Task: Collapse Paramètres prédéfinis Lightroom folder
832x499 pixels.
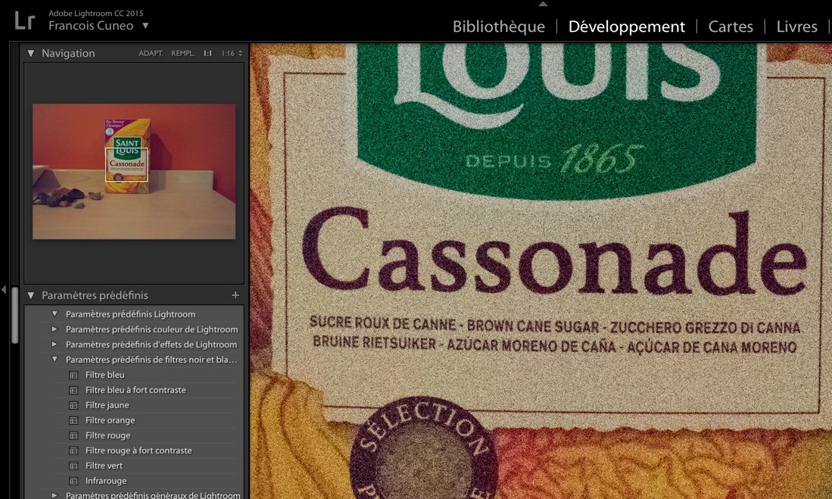Action: [x=54, y=313]
